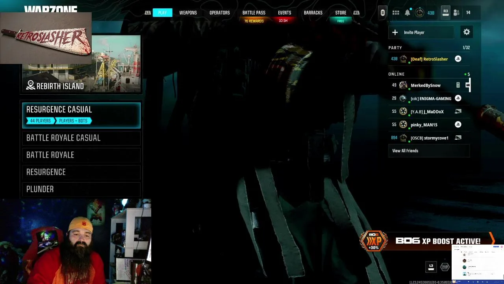The image size is (504, 284).
Task: Open the STORE tab
Action: click(x=341, y=13)
